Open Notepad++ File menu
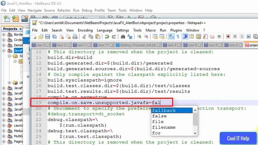The height and width of the screenshot is (145, 258). (x=35, y=30)
